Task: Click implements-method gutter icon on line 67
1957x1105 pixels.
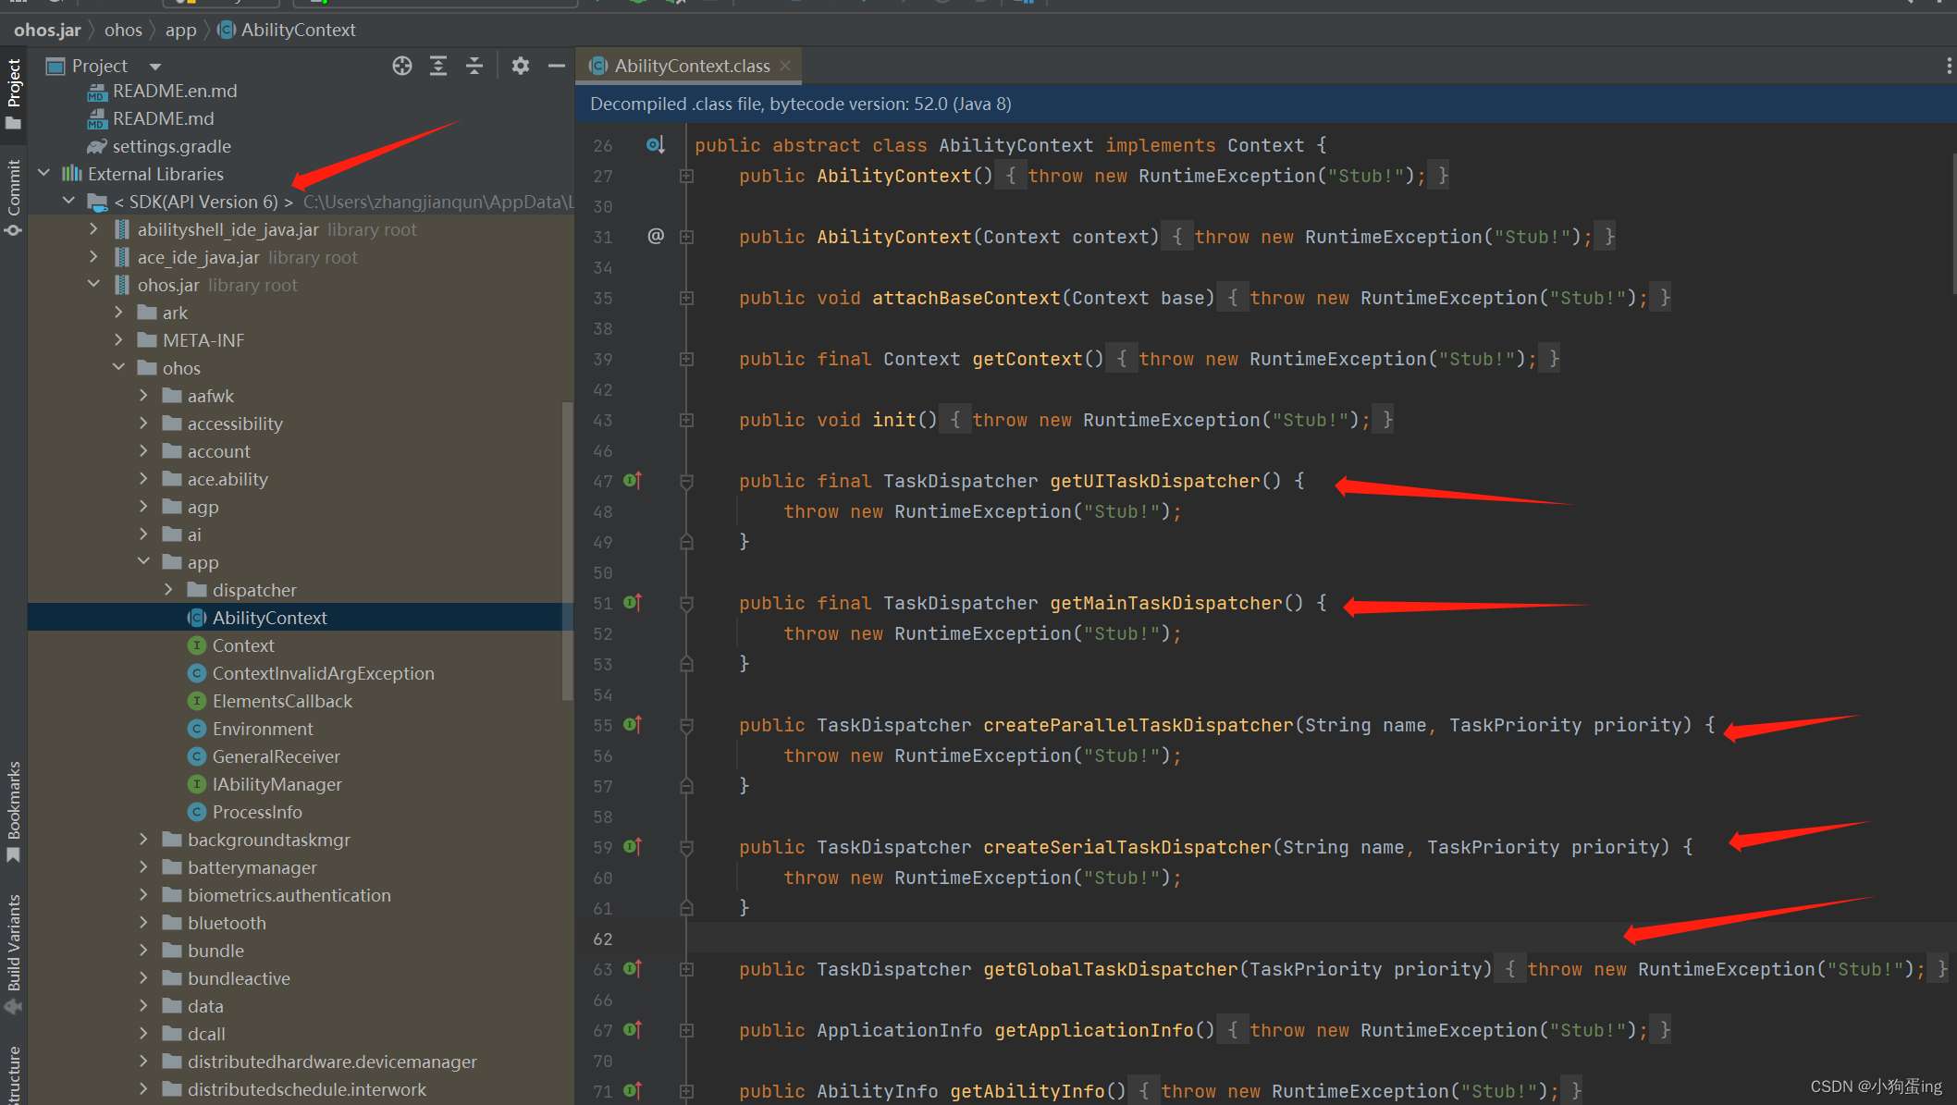Action: coord(633,1029)
